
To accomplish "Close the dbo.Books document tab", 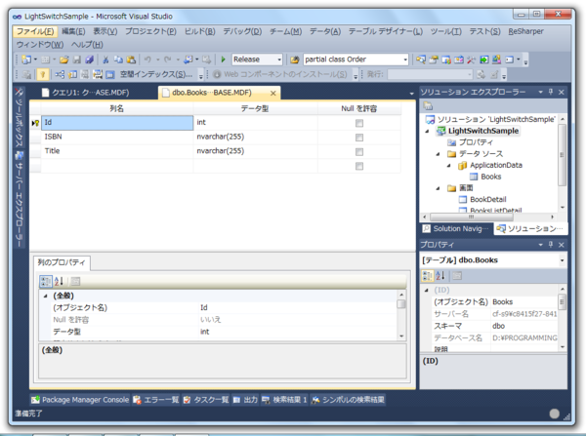I will pos(273,93).
